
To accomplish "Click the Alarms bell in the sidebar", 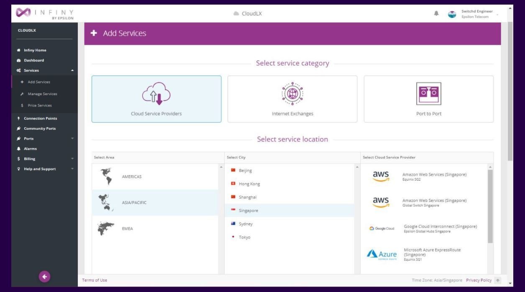I will [x=18, y=149].
